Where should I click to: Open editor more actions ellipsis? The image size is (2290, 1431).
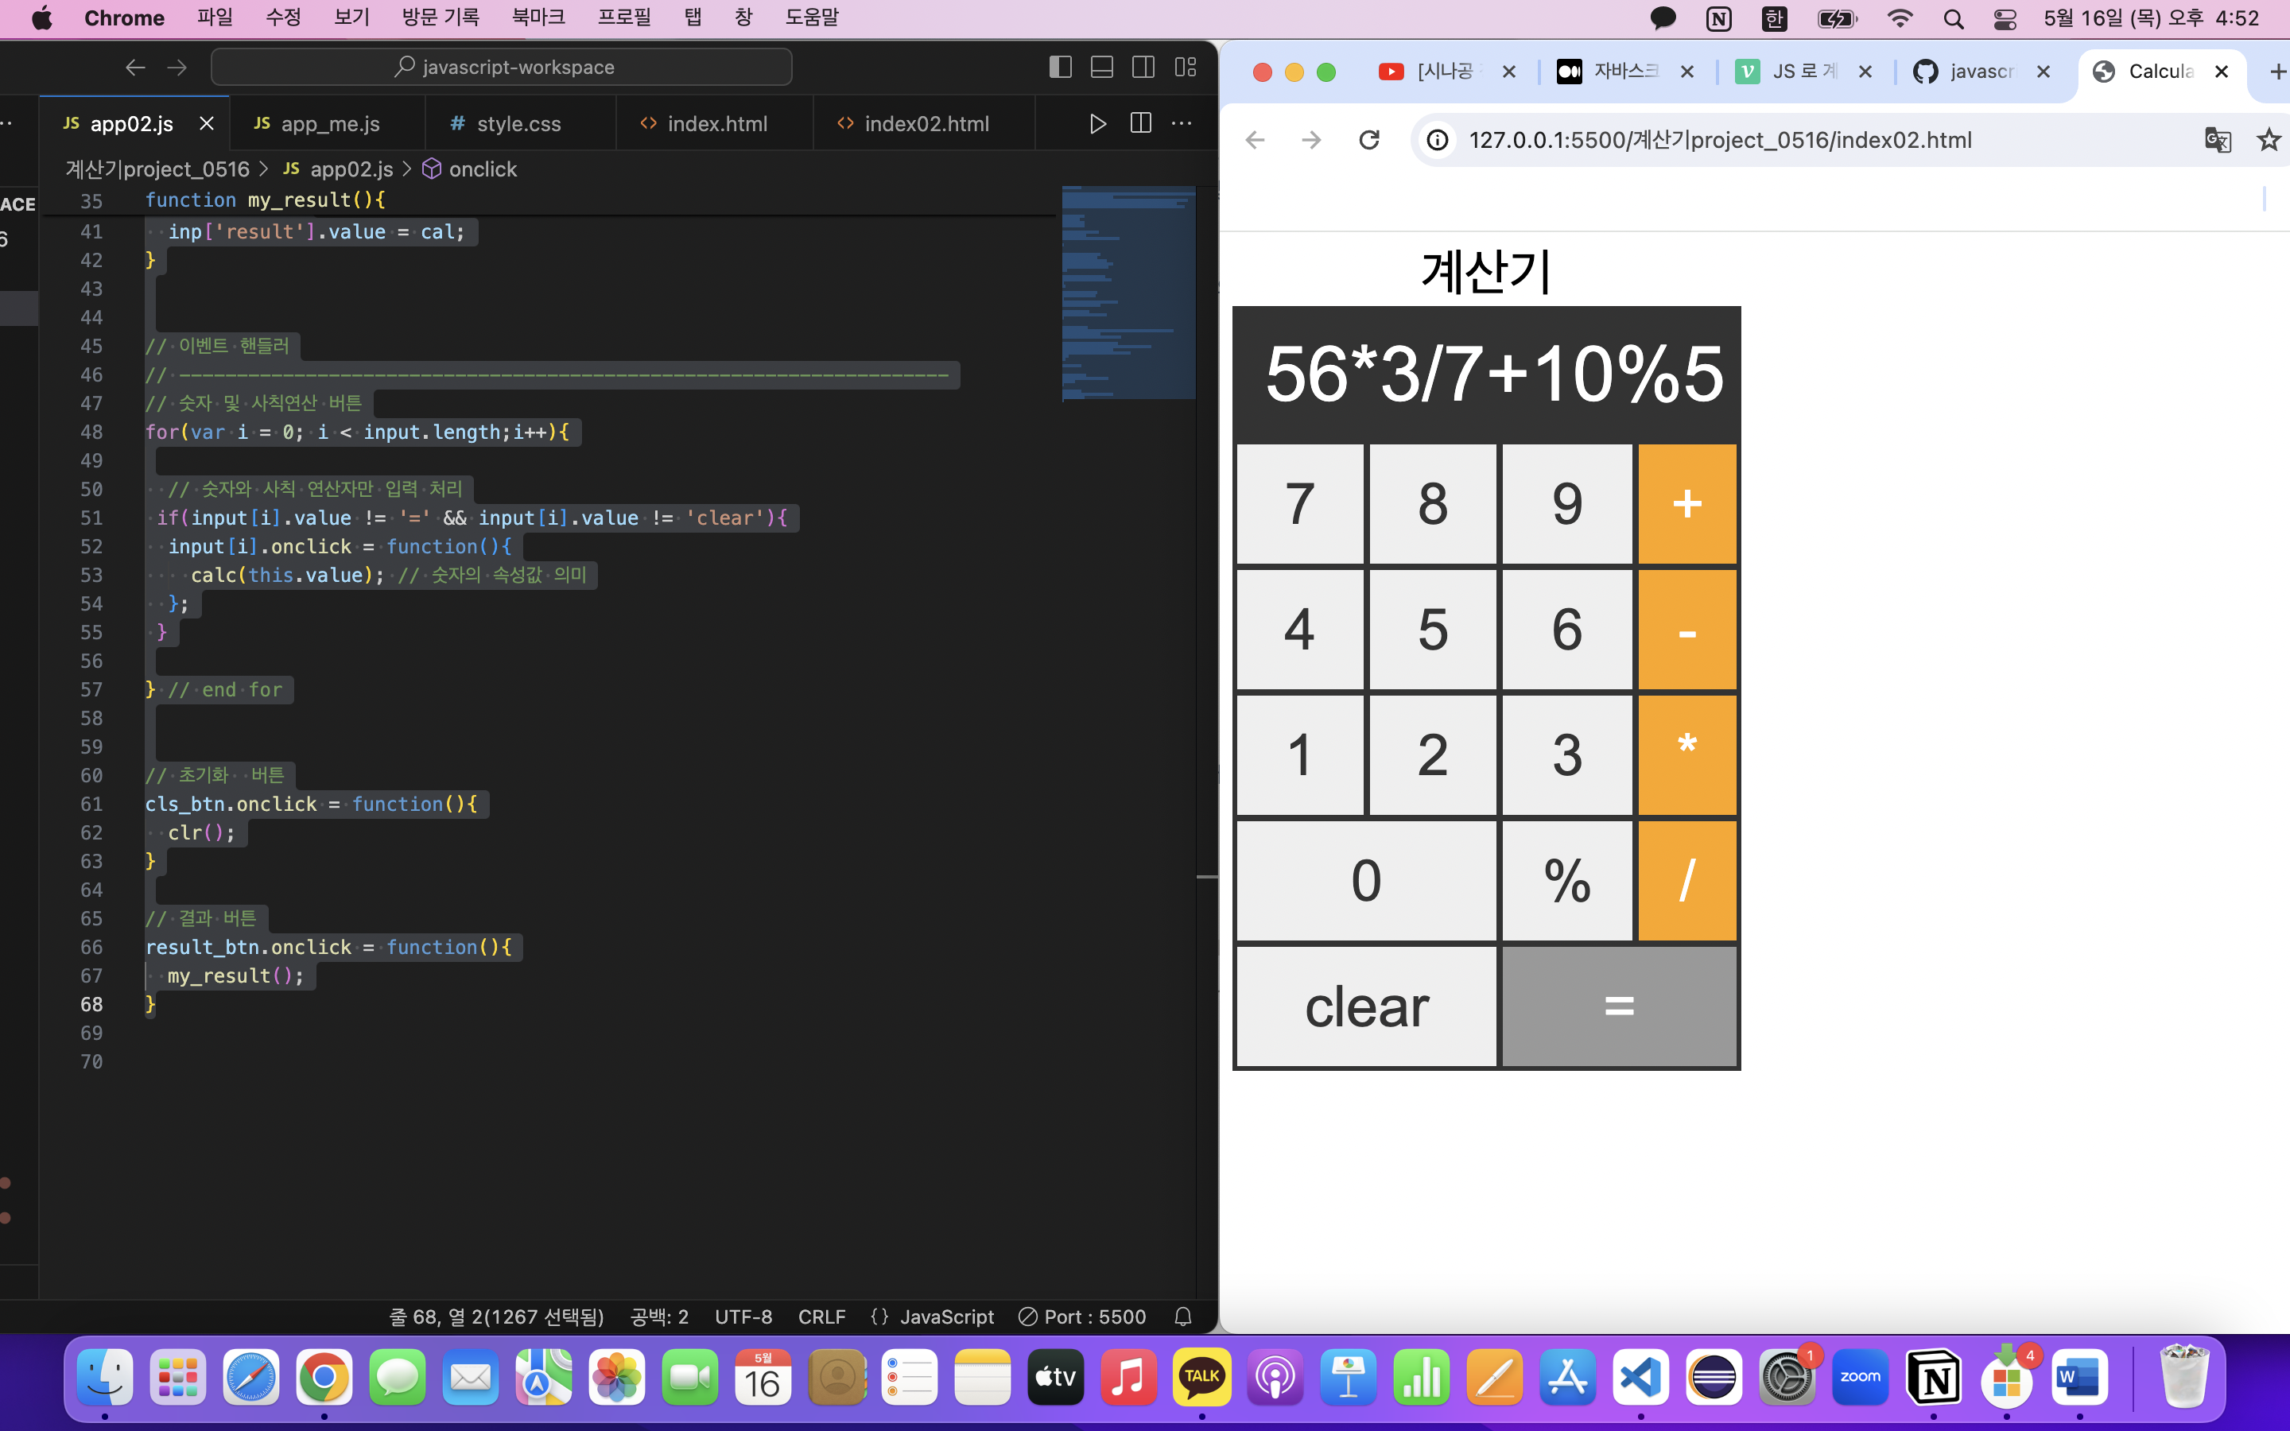point(1182,124)
